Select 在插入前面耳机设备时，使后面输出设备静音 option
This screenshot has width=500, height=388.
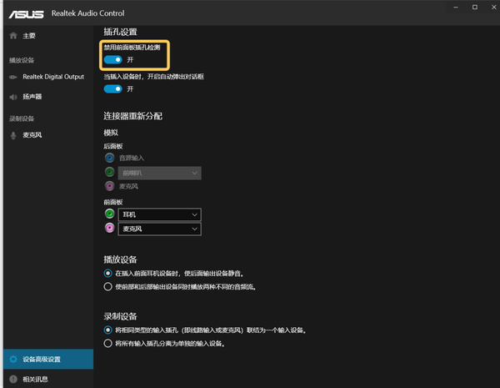coord(107,273)
